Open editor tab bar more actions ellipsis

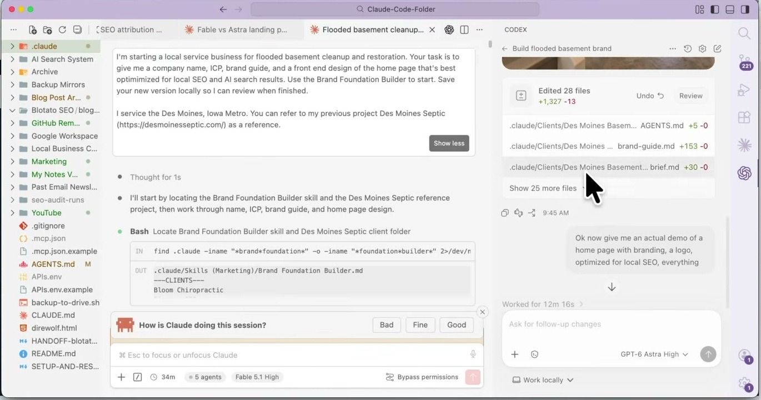point(479,30)
